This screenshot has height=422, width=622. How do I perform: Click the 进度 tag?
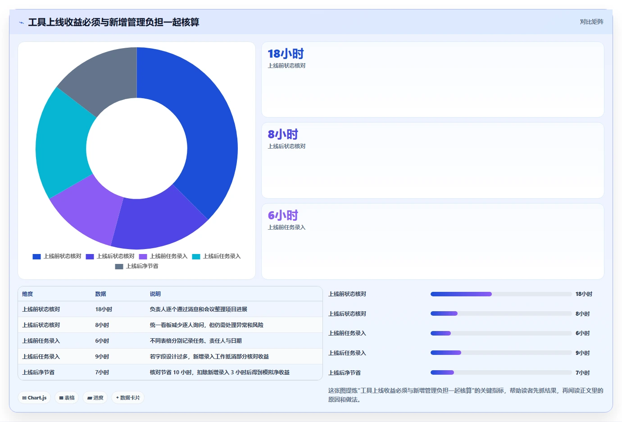pos(95,398)
